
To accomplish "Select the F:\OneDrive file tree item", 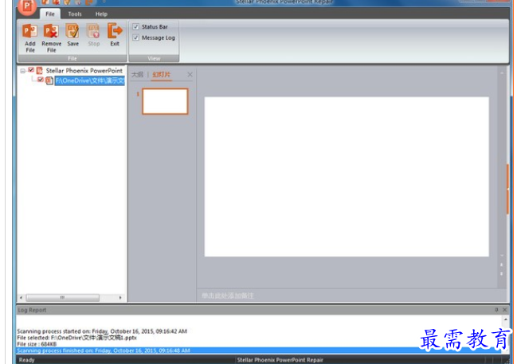I will tap(90, 80).
